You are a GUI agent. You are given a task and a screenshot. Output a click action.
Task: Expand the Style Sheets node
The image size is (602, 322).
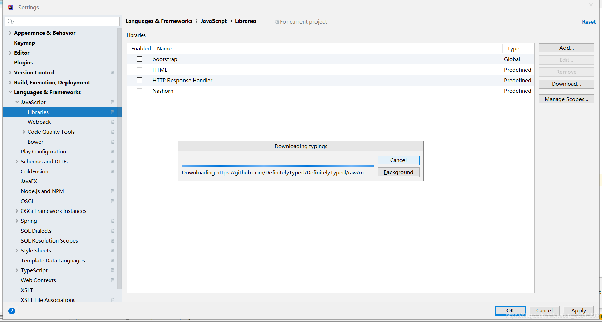click(x=17, y=251)
